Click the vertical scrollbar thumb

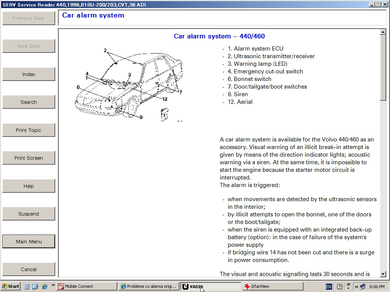click(383, 68)
